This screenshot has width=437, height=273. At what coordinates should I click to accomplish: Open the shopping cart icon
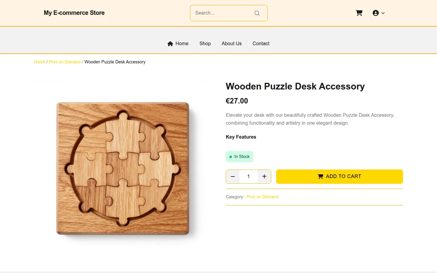click(x=359, y=13)
